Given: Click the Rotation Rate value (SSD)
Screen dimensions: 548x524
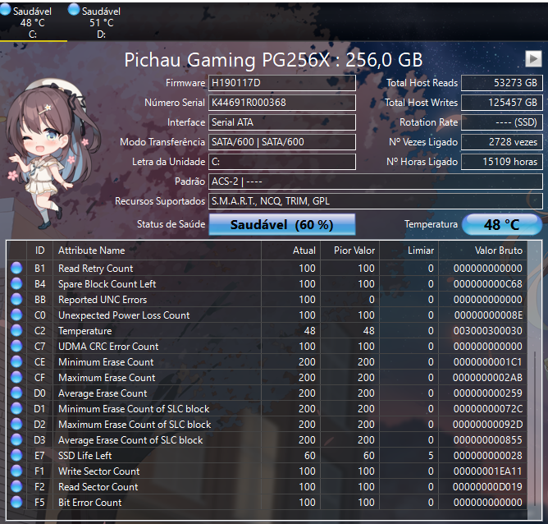Looking at the screenshot, I should [x=502, y=122].
